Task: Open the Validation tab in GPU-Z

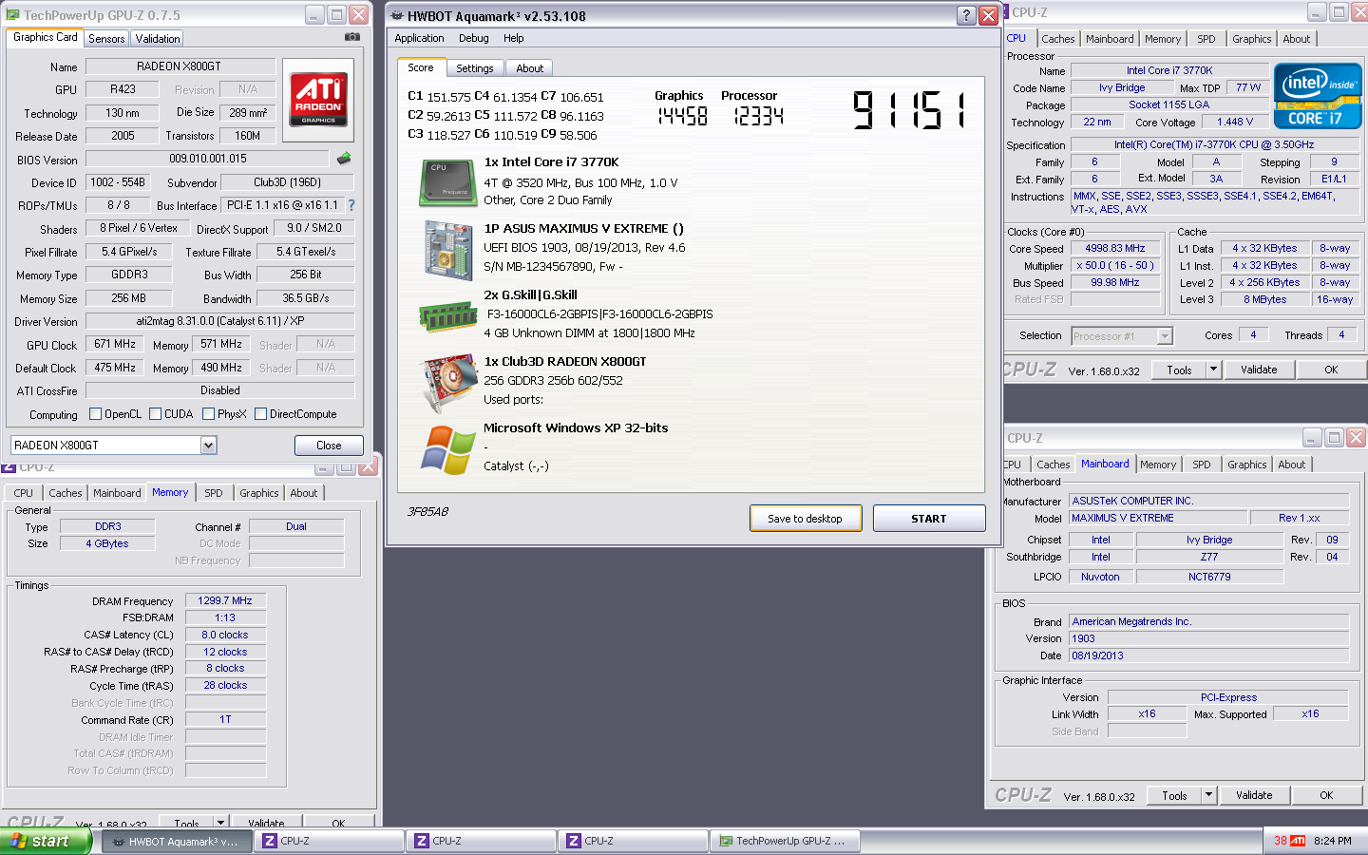Action: (157, 39)
